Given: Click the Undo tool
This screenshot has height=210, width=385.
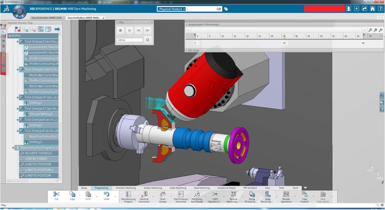Looking at the screenshot, I should 106,196.
